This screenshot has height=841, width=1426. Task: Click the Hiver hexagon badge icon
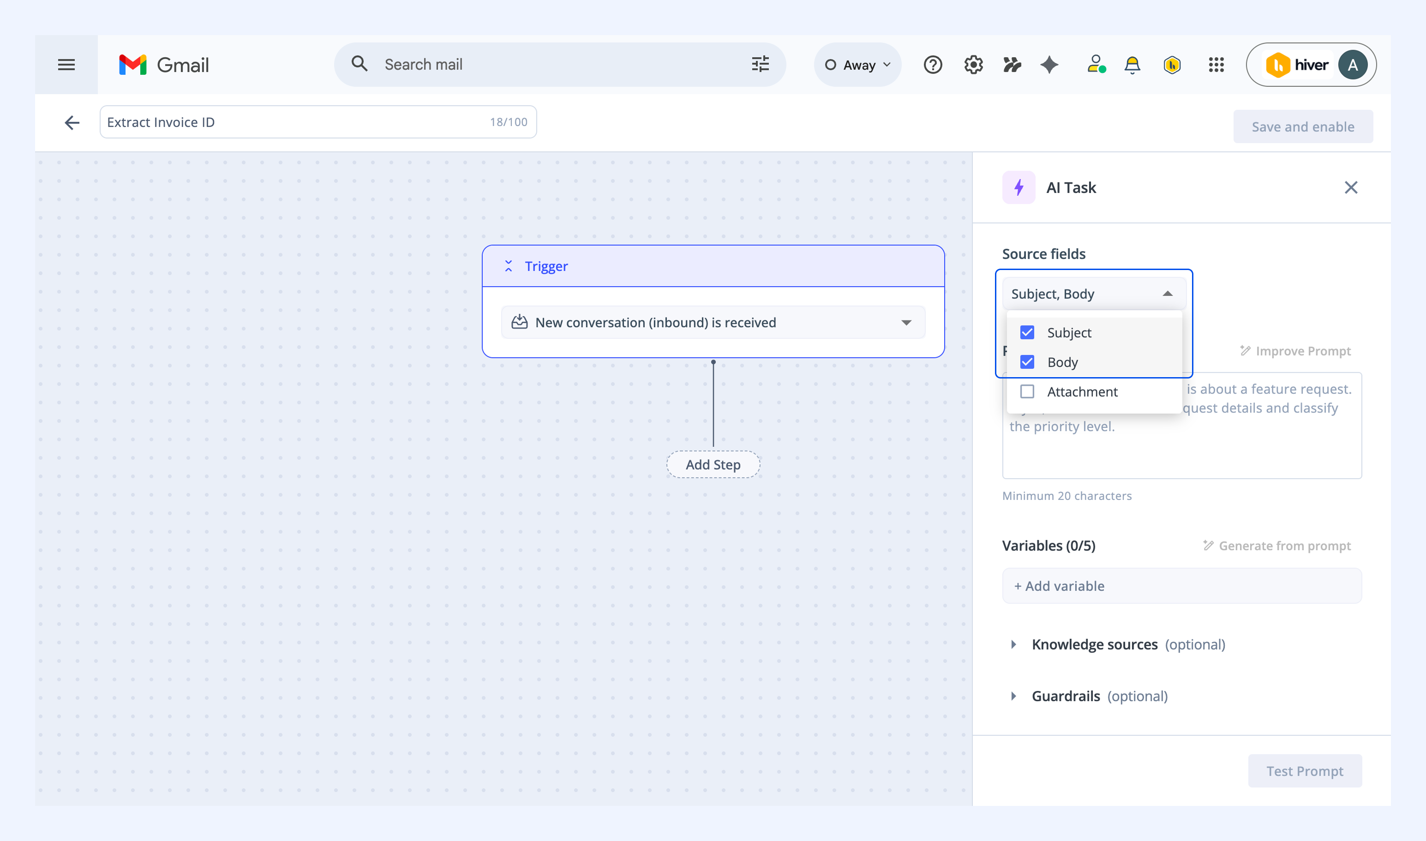click(x=1172, y=65)
